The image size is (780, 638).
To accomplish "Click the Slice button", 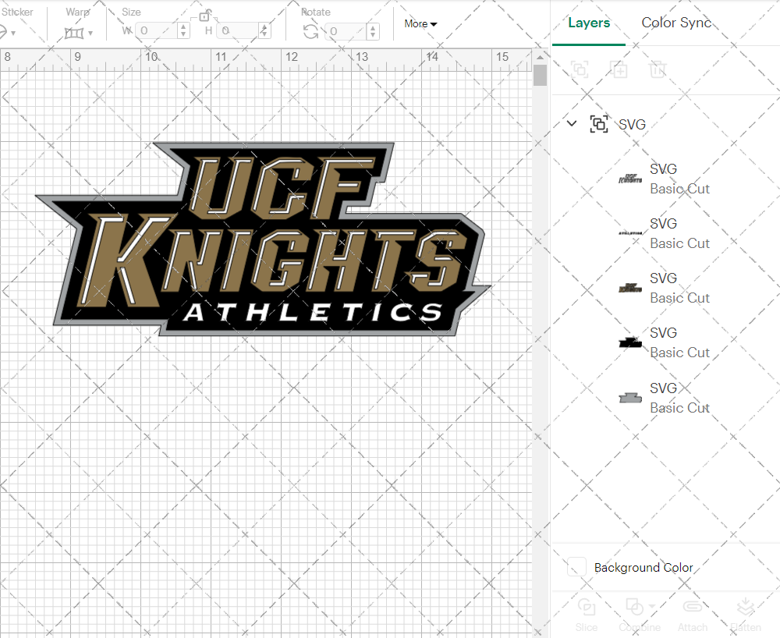I will coord(587,615).
